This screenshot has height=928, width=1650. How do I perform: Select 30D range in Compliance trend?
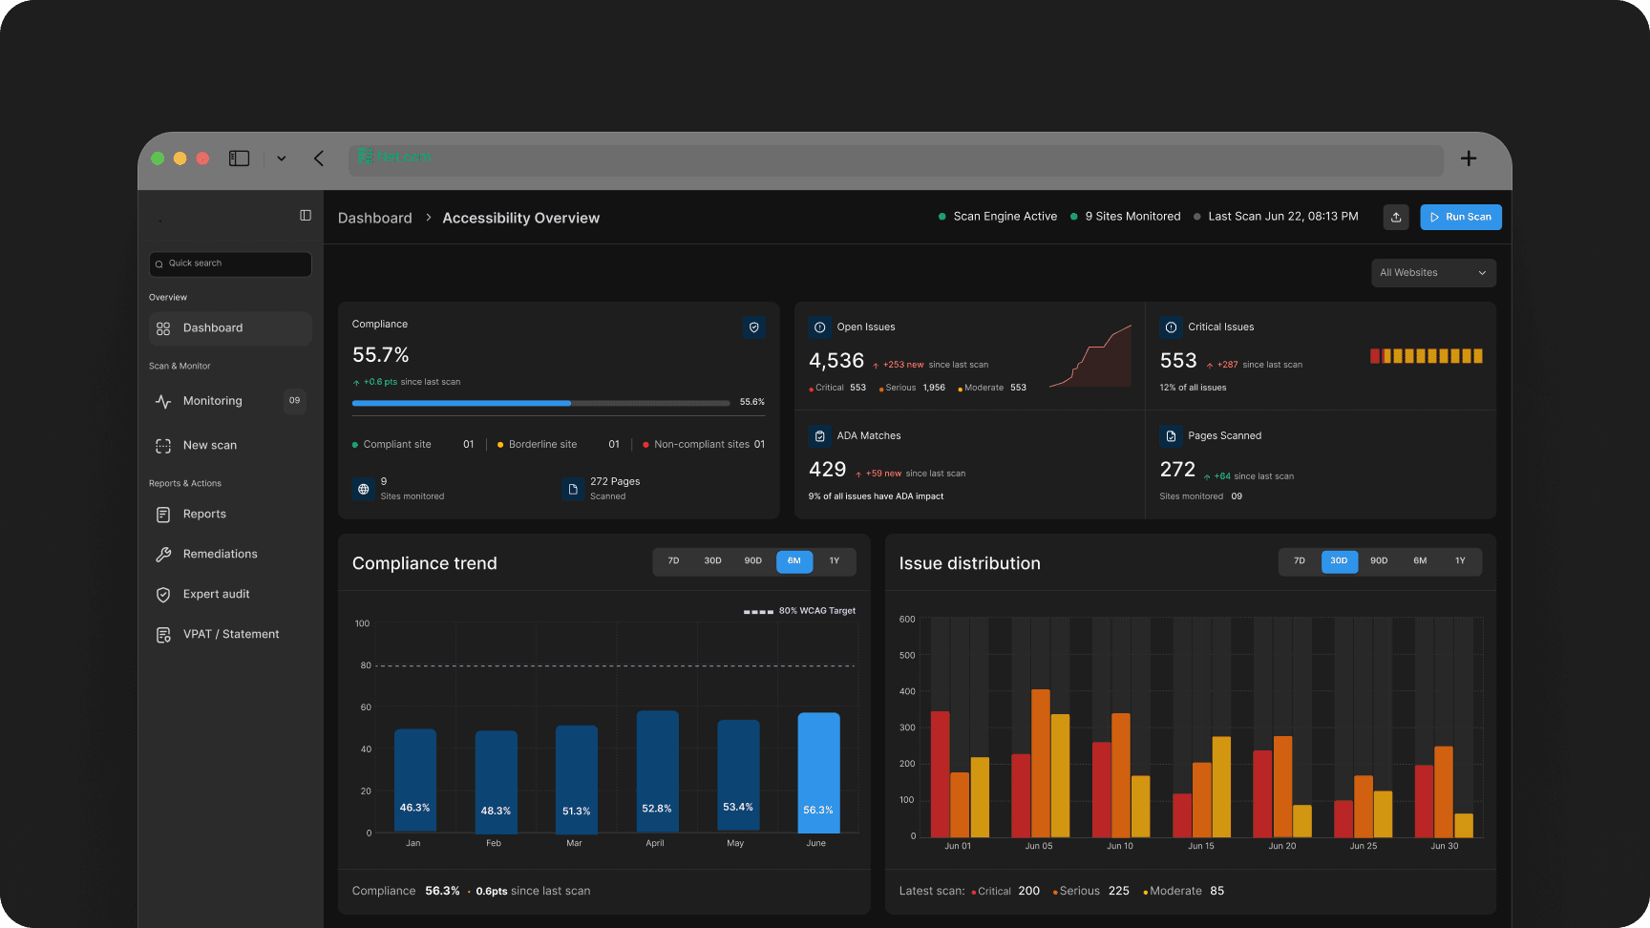coord(712,561)
